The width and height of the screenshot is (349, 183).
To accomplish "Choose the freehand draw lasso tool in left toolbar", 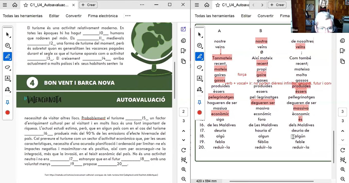I will pyautogui.click(x=7, y=68).
